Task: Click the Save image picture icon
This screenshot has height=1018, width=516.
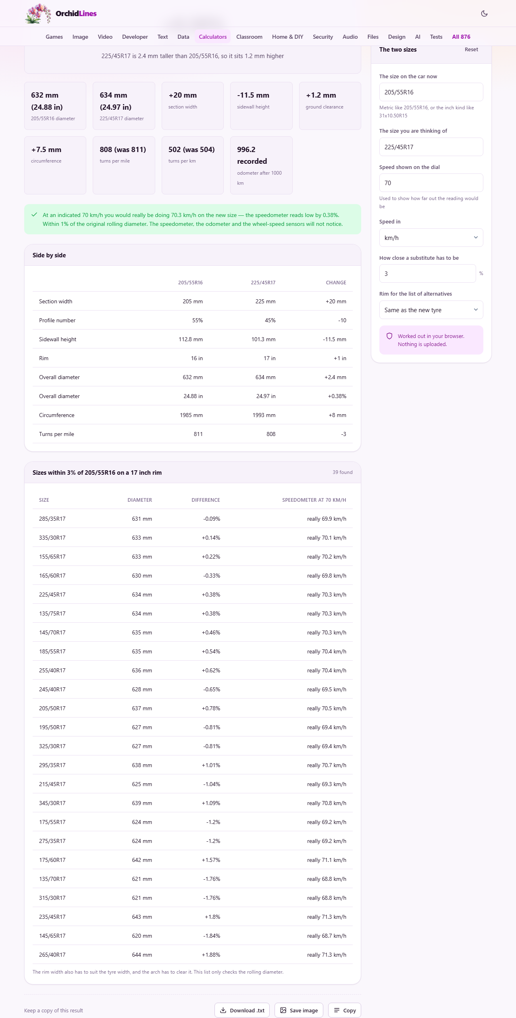Action: 283,1010
